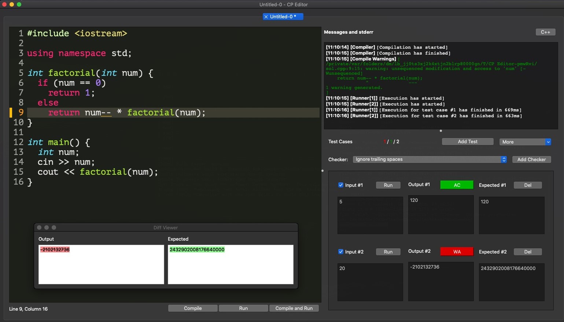The width and height of the screenshot is (564, 322).
Task: Close the Untitled-0 tab with the X icon
Action: (x=266, y=17)
